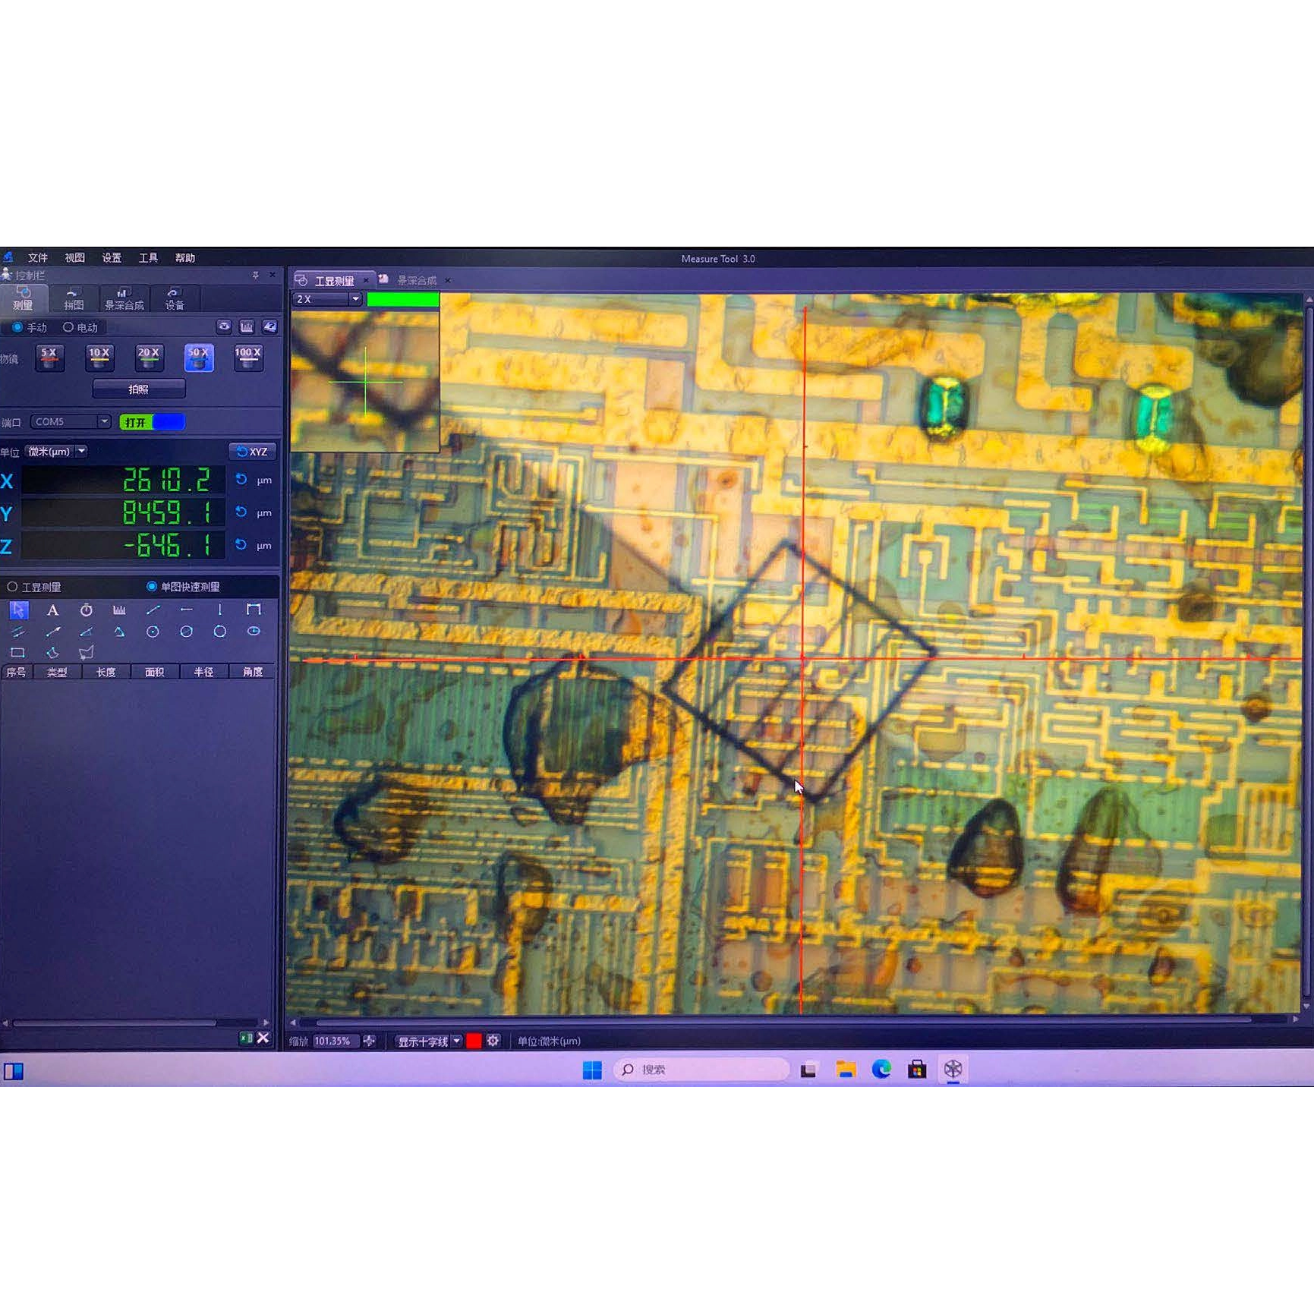The width and height of the screenshot is (1314, 1314).
Task: Open the 工具 menu
Action: click(x=149, y=257)
